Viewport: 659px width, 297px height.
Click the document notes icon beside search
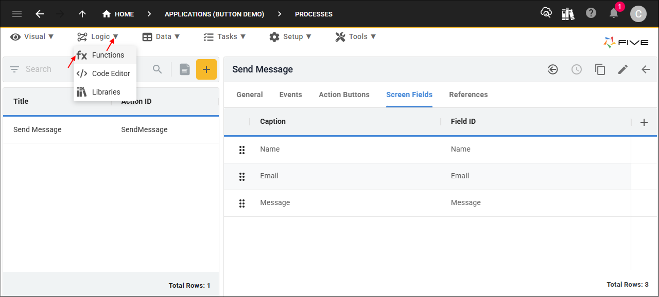click(185, 69)
